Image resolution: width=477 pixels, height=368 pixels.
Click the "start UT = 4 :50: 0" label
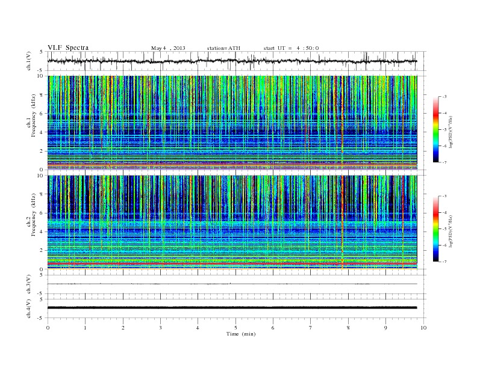[291, 48]
